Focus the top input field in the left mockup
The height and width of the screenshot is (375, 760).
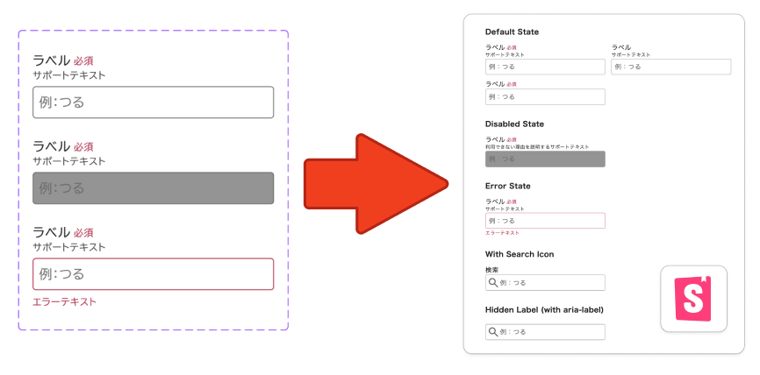(x=154, y=103)
